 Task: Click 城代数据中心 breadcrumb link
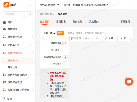tap(47, 14)
